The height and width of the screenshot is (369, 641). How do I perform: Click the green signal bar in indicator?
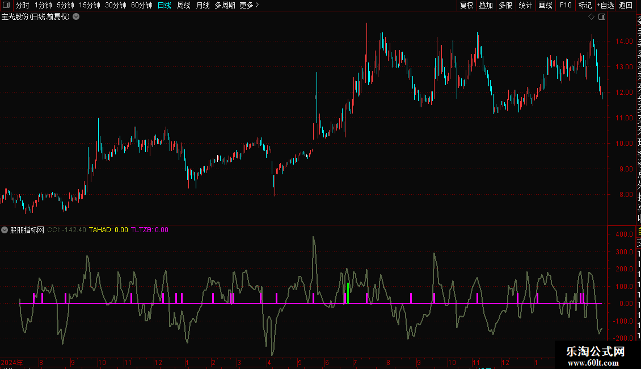pyautogui.click(x=348, y=293)
